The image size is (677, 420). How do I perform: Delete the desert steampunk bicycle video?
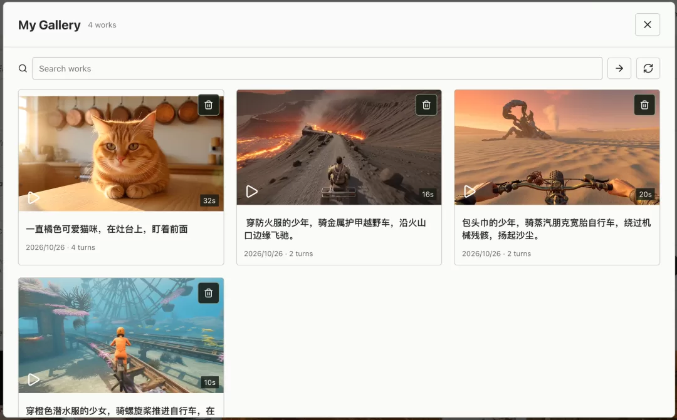pyautogui.click(x=644, y=105)
